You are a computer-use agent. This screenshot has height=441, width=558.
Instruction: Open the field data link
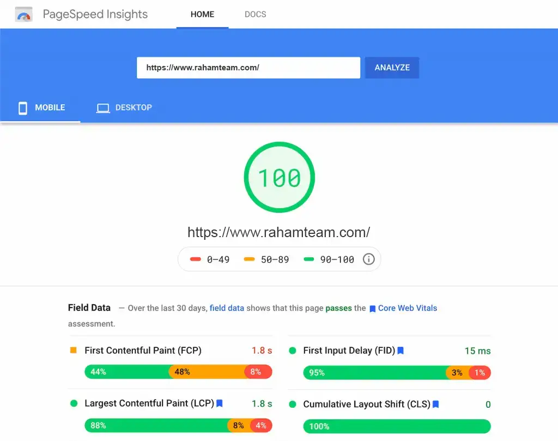tap(227, 308)
